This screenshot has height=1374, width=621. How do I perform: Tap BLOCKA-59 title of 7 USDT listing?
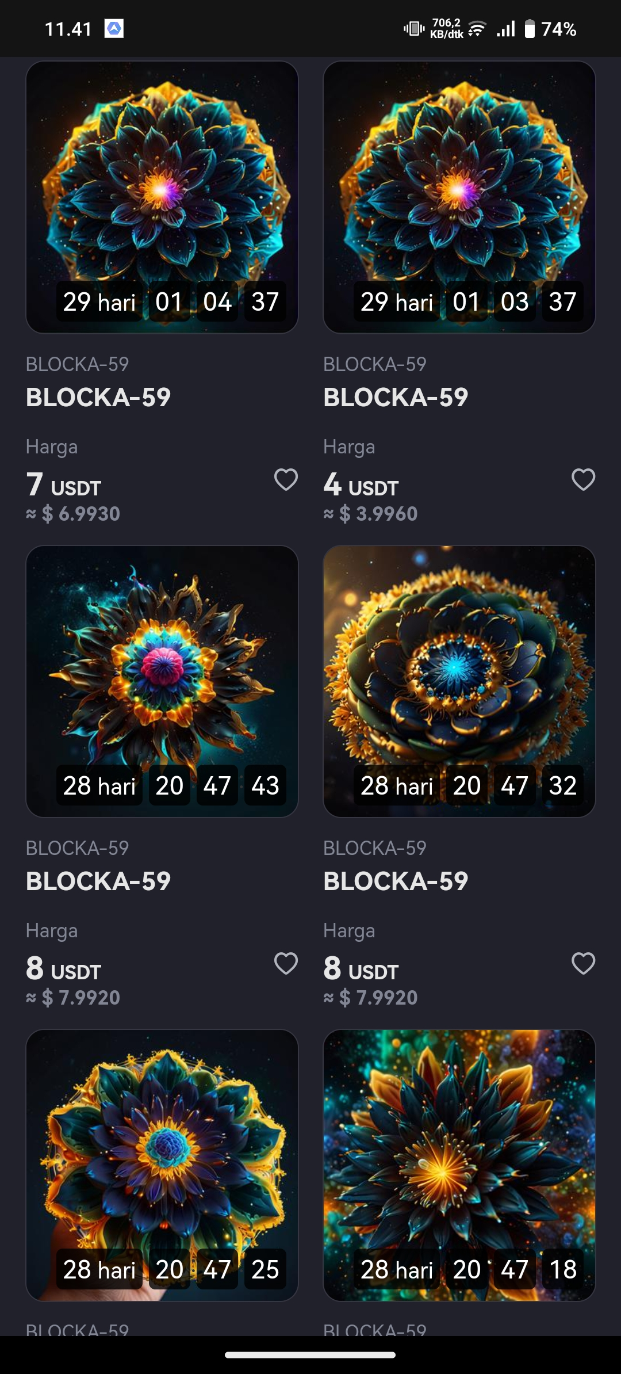pos(98,398)
